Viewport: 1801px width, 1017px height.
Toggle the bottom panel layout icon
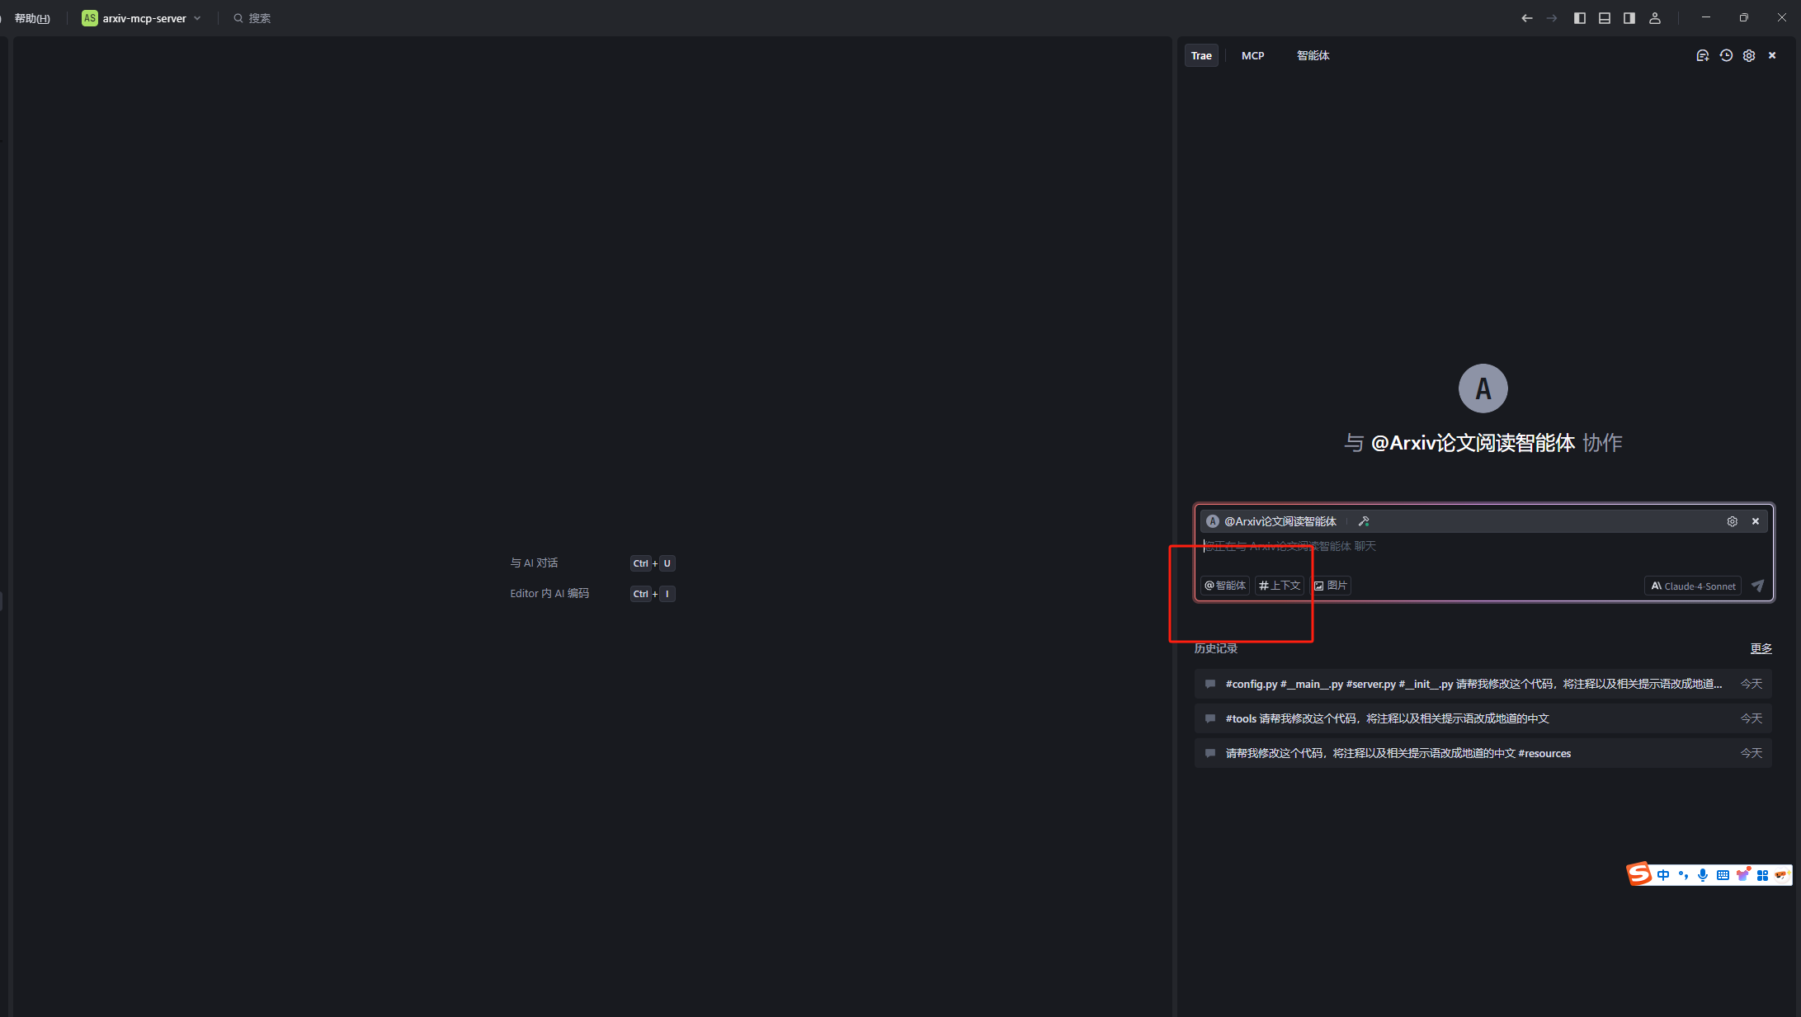[1605, 18]
